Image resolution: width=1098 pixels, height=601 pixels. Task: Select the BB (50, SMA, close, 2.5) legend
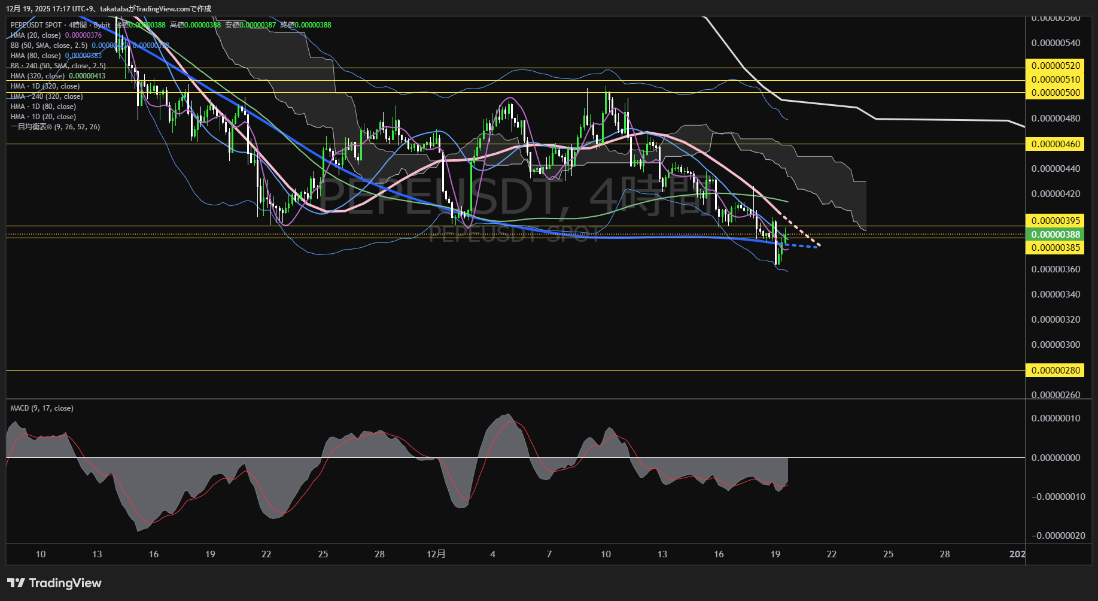tap(49, 45)
